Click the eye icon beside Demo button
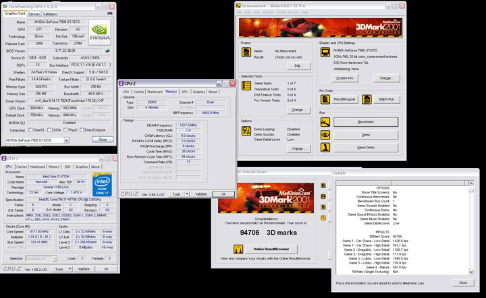The height and width of the screenshot is (298, 486). (x=325, y=135)
